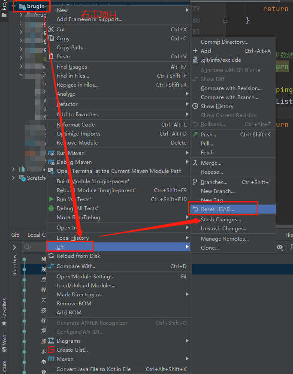Click the Web globe sidebar icon
The height and width of the screenshot is (374, 293).
[4, 349]
